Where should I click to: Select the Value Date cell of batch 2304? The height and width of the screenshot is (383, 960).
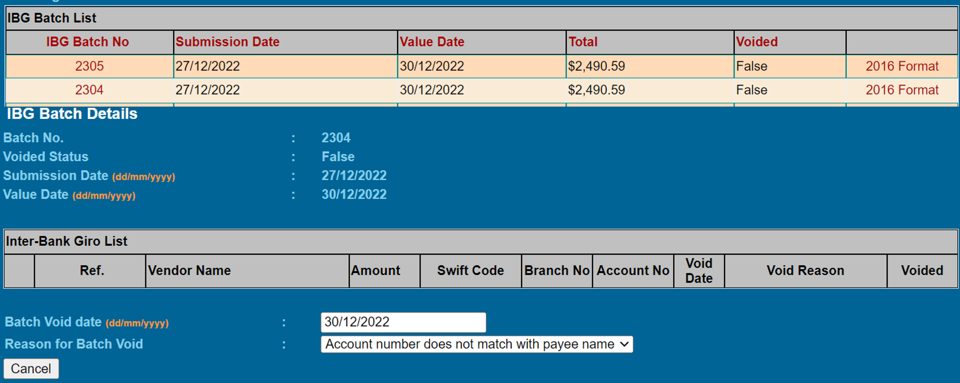[x=432, y=90]
